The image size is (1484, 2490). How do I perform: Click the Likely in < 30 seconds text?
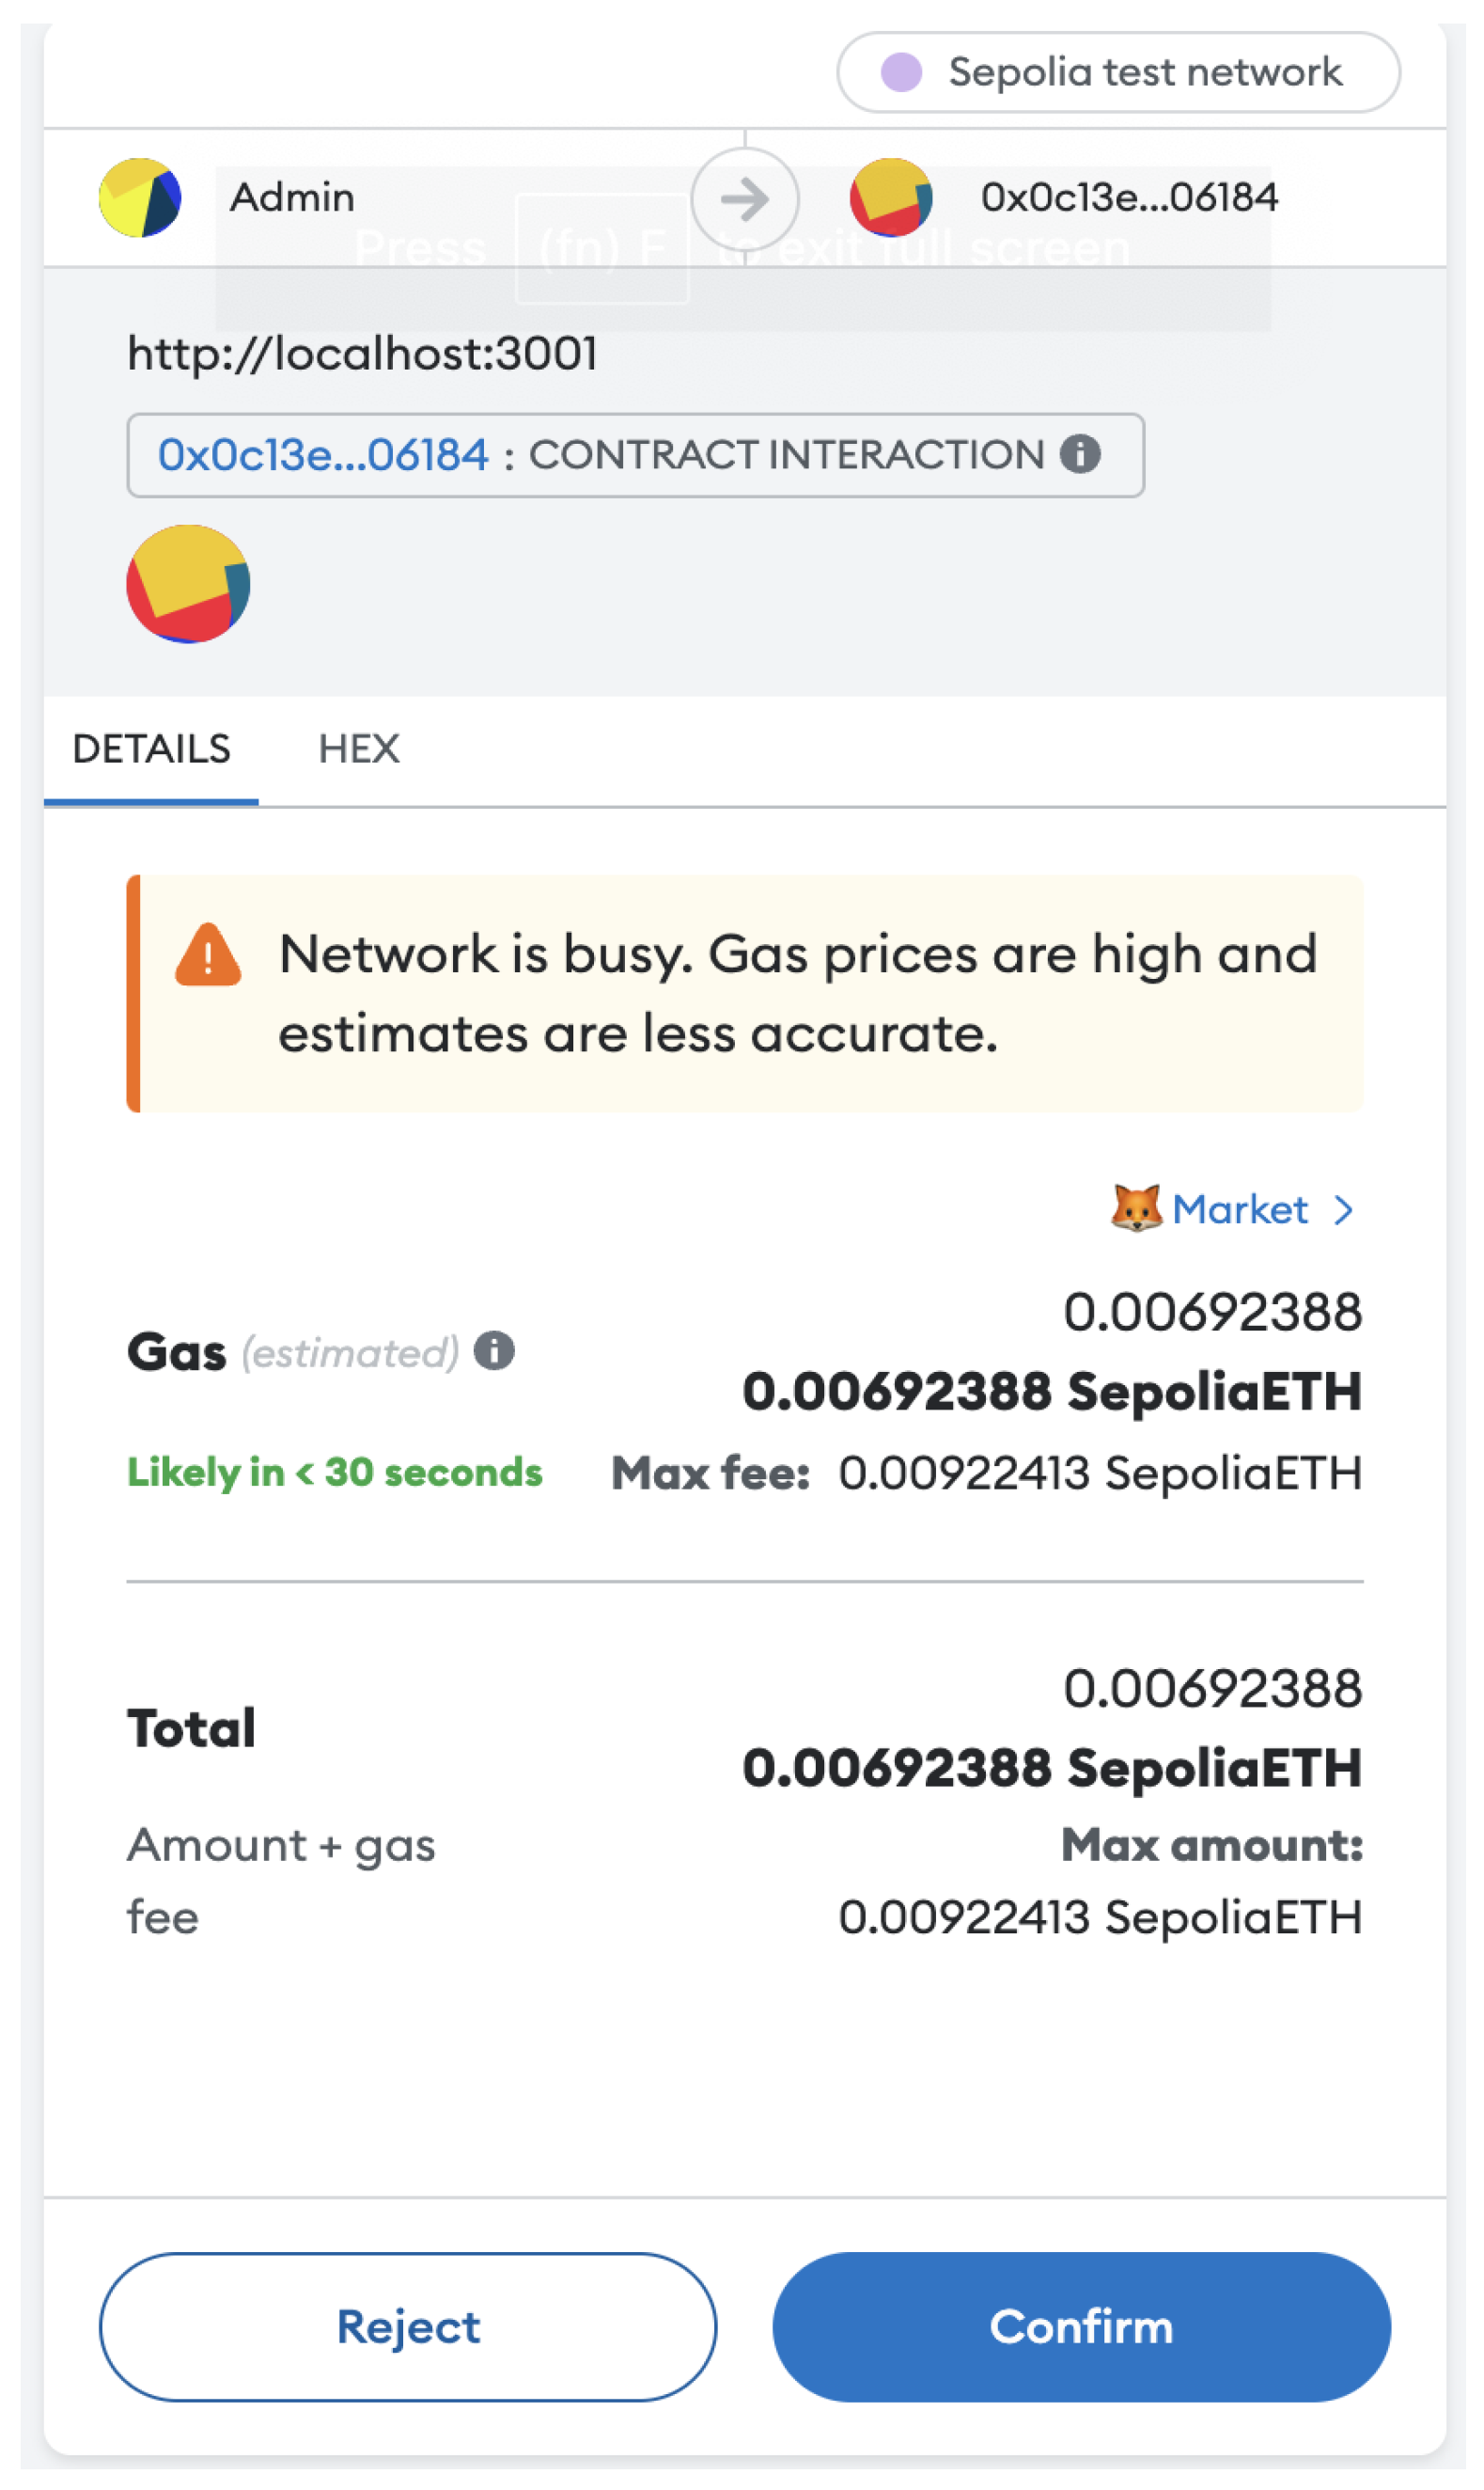(335, 1472)
